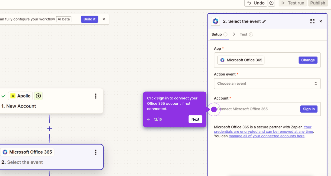This screenshot has height=176, width=331.
Task: Close the step editor panel
Action: click(321, 21)
